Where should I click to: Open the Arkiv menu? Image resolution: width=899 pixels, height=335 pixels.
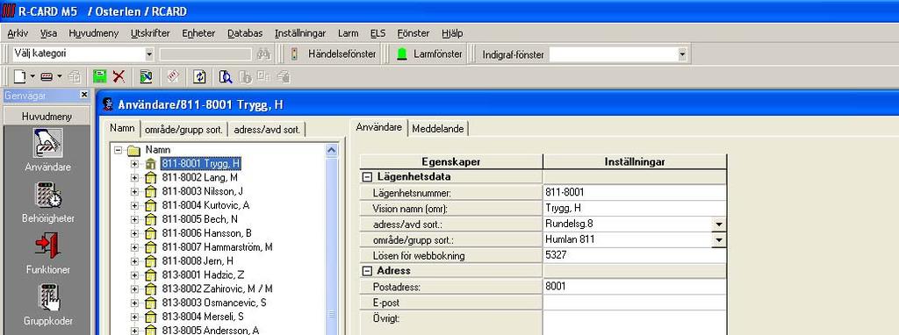[18, 33]
